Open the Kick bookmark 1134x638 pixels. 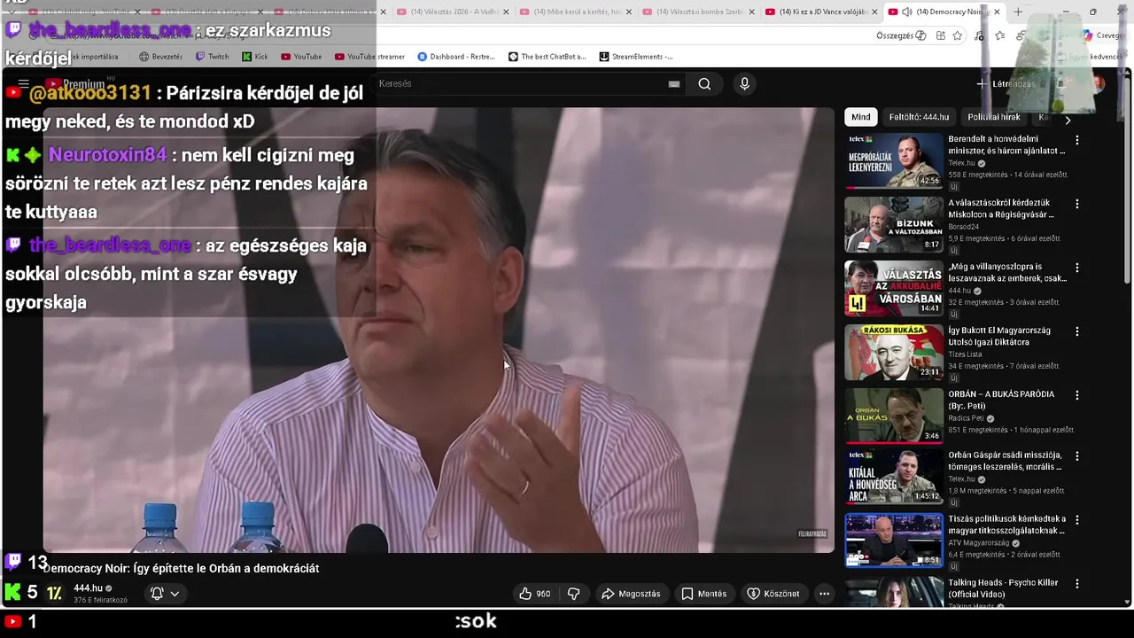255,57
